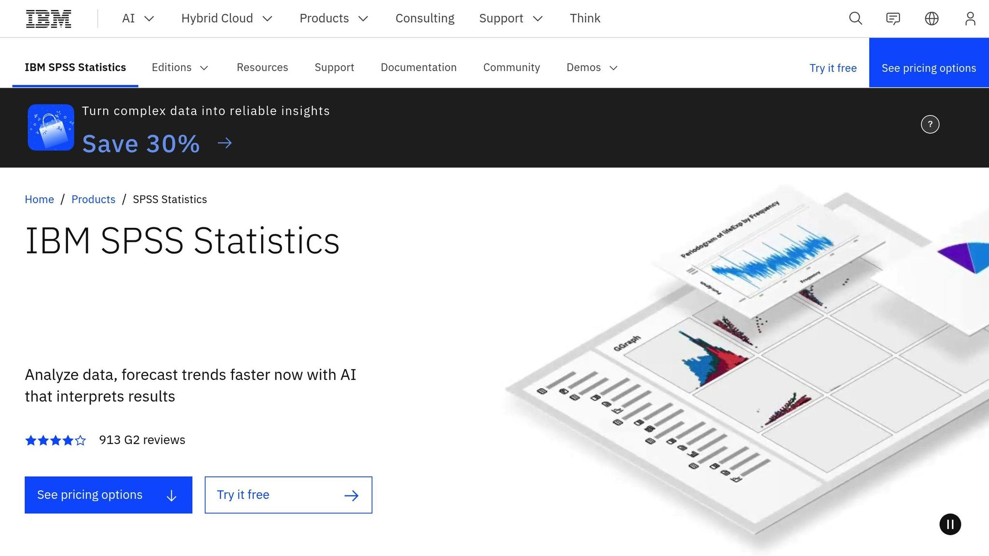
Task: Pause the hero animation
Action: click(950, 524)
